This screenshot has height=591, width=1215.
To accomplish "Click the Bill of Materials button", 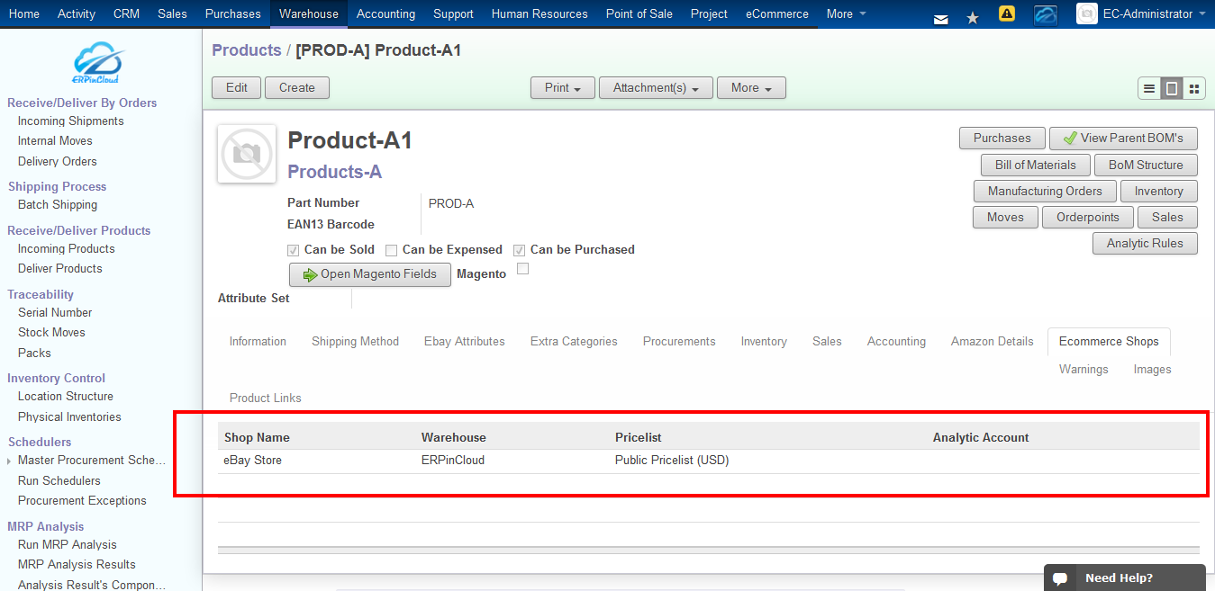I will [1036, 166].
